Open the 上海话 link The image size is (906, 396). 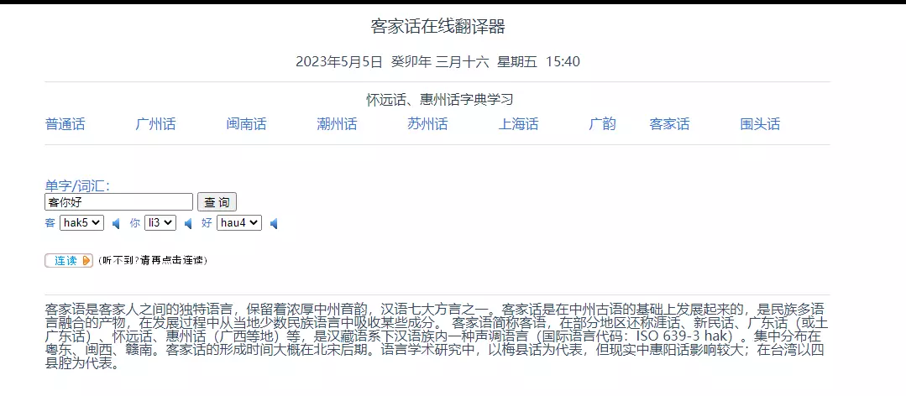518,124
